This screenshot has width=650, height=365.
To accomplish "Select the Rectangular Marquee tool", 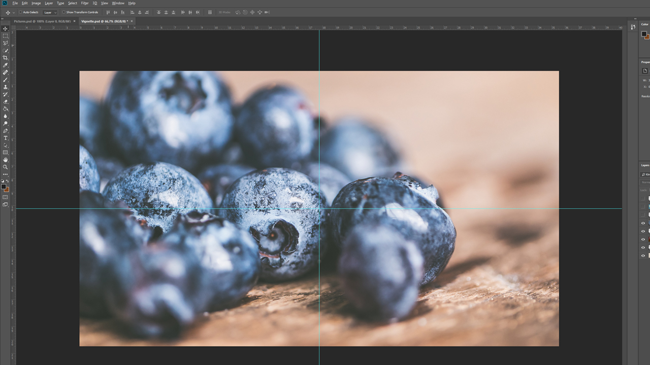I will [x=6, y=36].
